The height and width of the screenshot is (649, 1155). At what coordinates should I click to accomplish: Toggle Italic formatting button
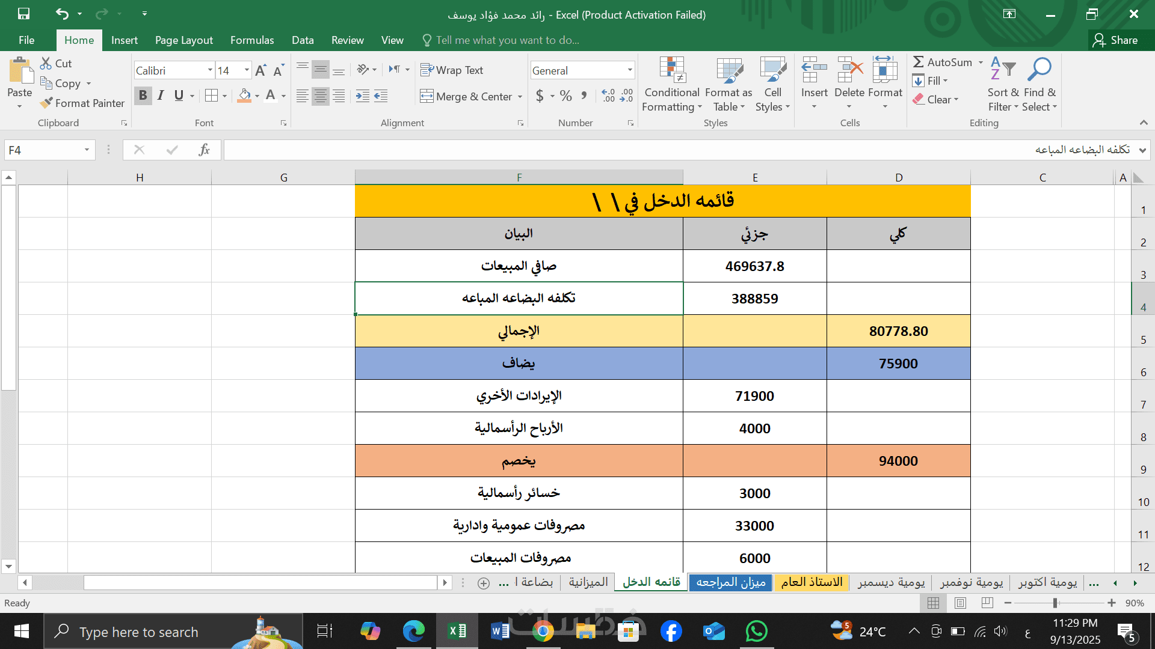point(161,96)
